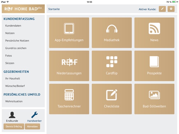Tap the R+F HOME BAD plus logo

(23, 9)
